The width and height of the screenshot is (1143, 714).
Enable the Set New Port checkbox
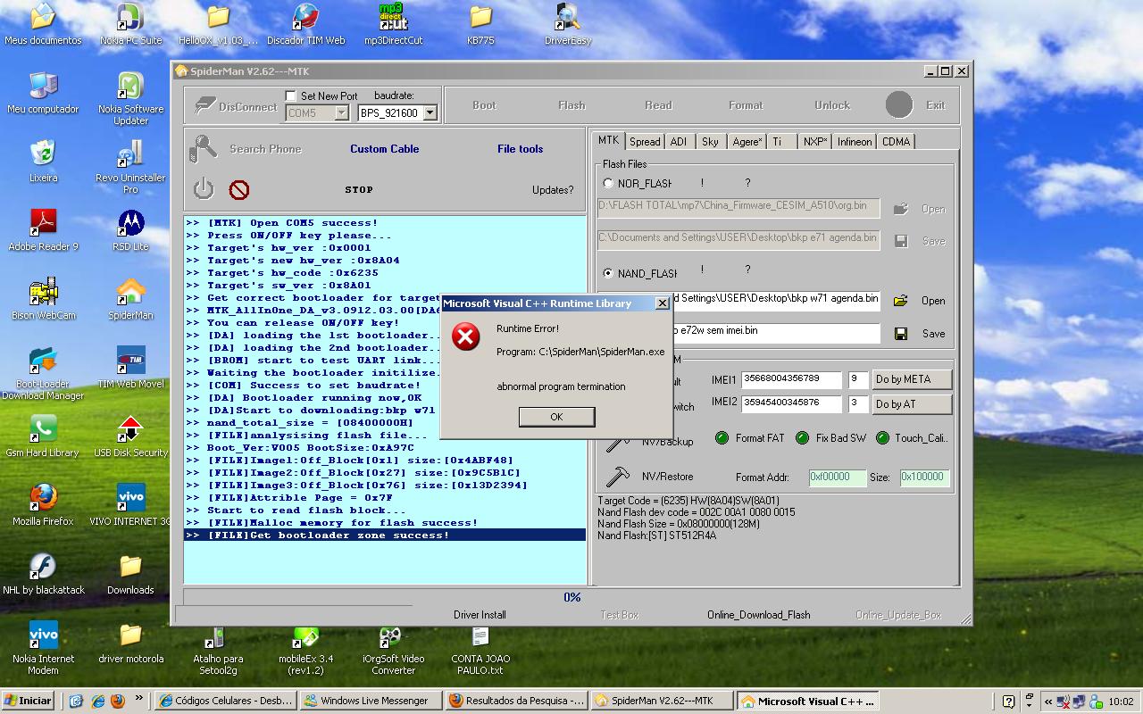290,95
